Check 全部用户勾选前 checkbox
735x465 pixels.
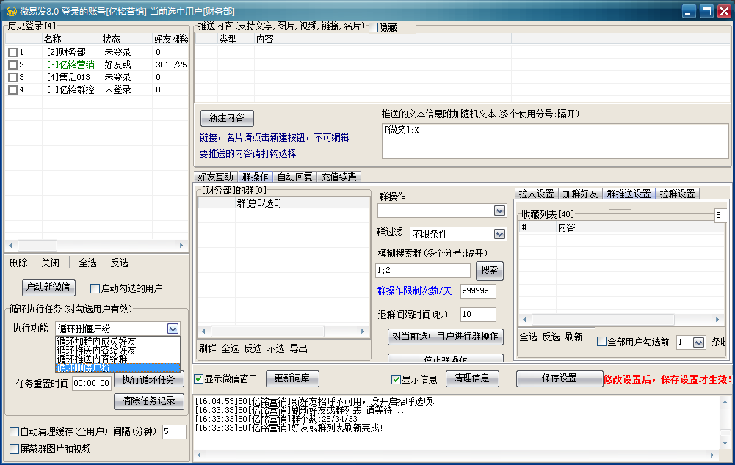(x=601, y=342)
